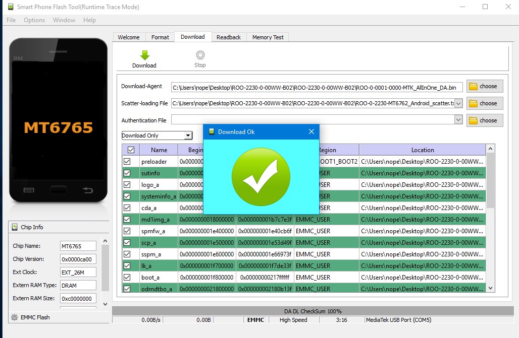Click Chip Info scroll down arrow
The image size is (519, 338).
click(105, 304)
